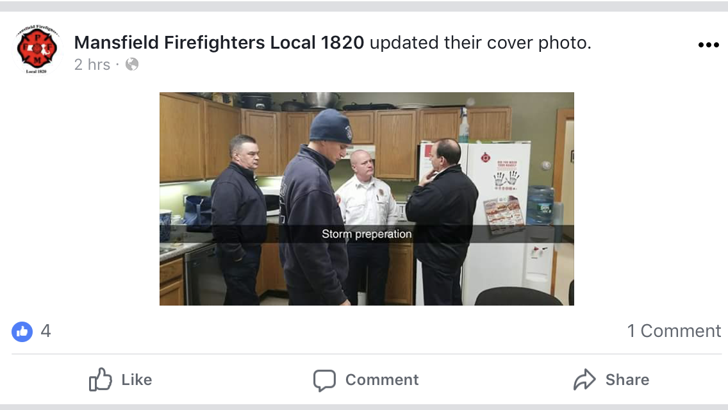Screen dimensions: 728x410
Task: Open the 1 Comment link
Action: [674, 331]
